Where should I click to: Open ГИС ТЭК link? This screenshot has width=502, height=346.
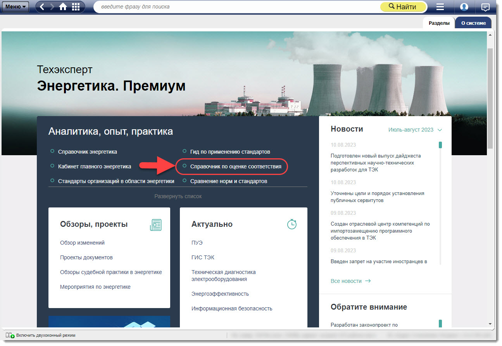click(x=203, y=257)
